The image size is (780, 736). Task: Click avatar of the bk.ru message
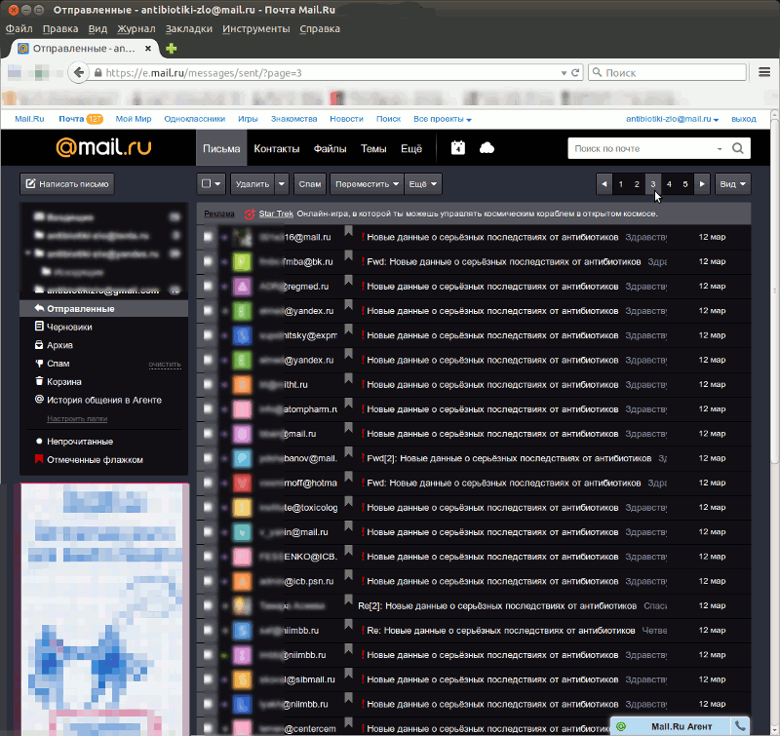[x=242, y=261]
